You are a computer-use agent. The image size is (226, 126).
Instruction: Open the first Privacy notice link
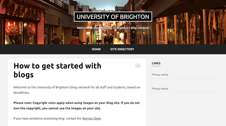coord(160,75)
